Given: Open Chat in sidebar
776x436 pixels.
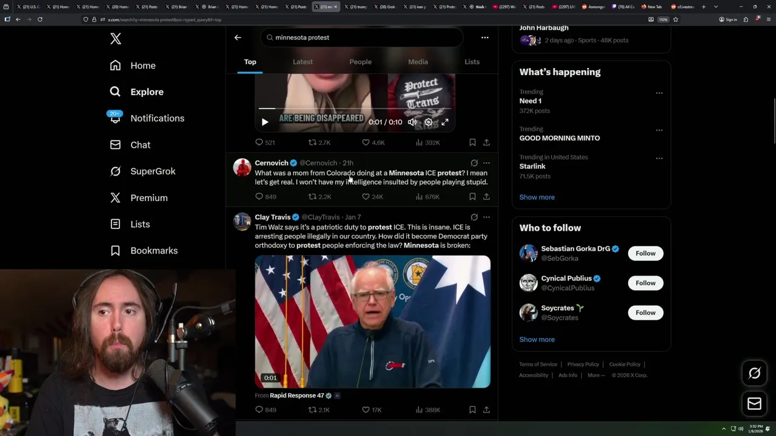Looking at the screenshot, I should pyautogui.click(x=130, y=145).
